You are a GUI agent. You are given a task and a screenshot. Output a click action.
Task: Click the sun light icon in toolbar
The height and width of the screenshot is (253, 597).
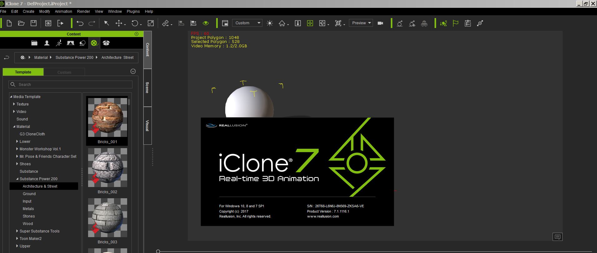(x=270, y=23)
